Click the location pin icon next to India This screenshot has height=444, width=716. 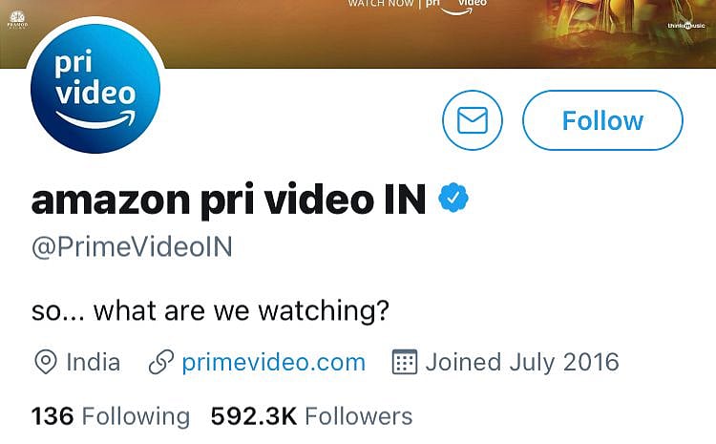tap(46, 362)
